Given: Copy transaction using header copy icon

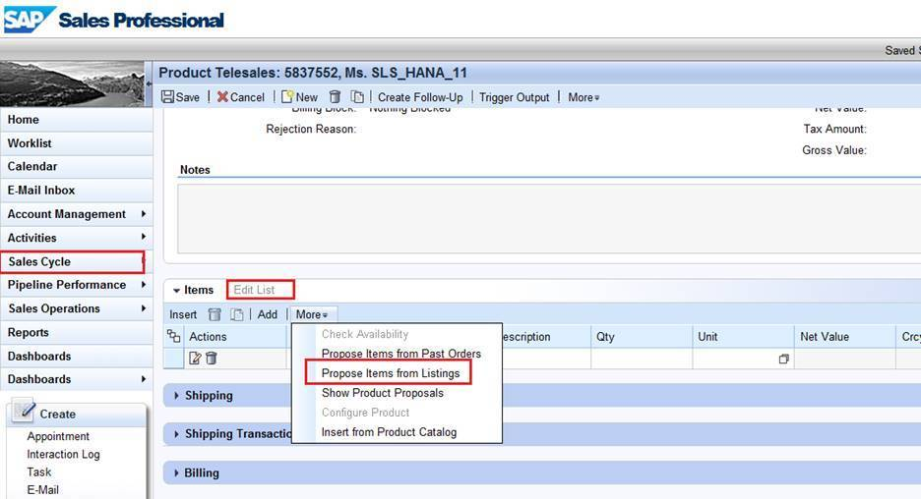Looking at the screenshot, I should click(357, 97).
